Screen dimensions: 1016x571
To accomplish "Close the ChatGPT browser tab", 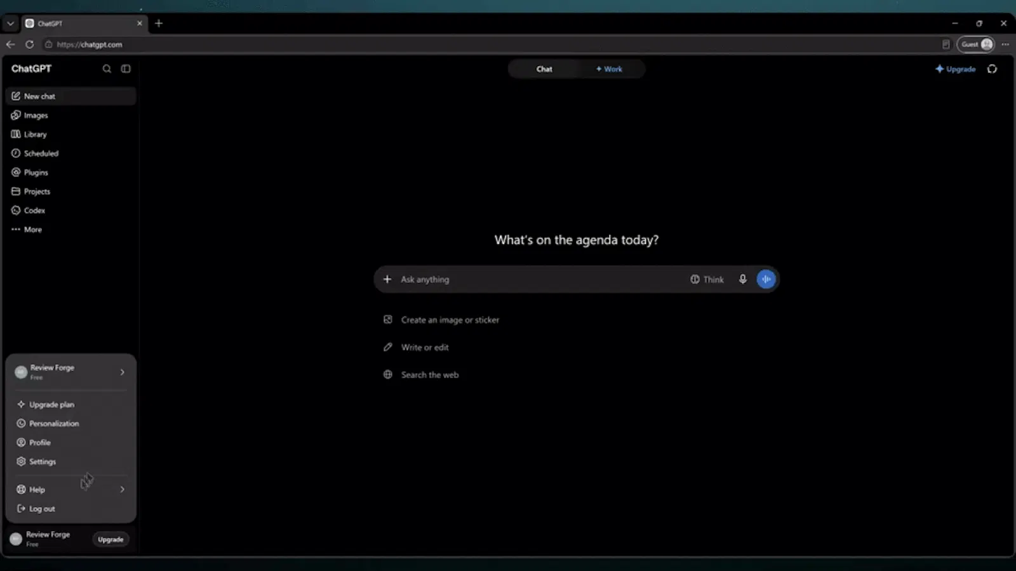I will coord(140,23).
